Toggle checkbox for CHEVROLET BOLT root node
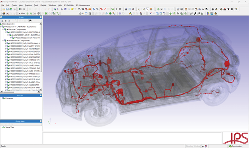 (5, 27)
